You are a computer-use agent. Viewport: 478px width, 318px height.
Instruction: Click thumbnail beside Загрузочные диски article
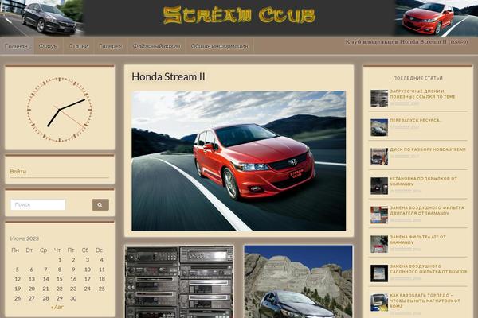click(x=379, y=99)
